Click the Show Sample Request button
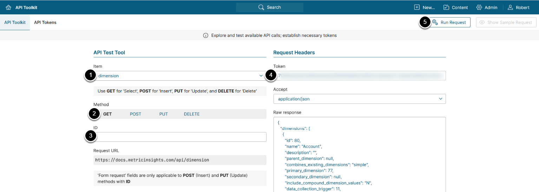539x192 pixels. [x=506, y=22]
